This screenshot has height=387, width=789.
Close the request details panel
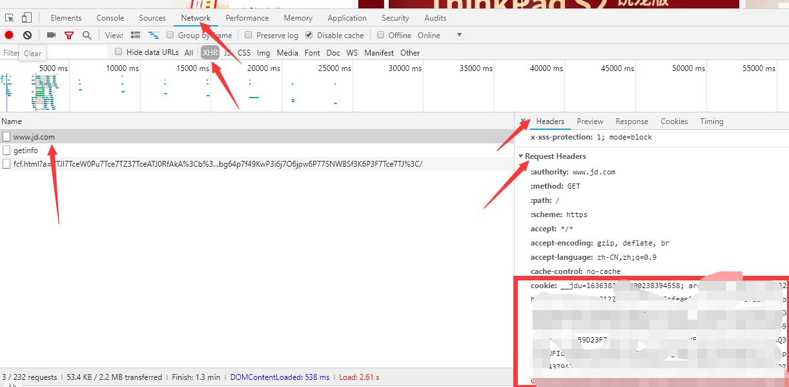(523, 121)
